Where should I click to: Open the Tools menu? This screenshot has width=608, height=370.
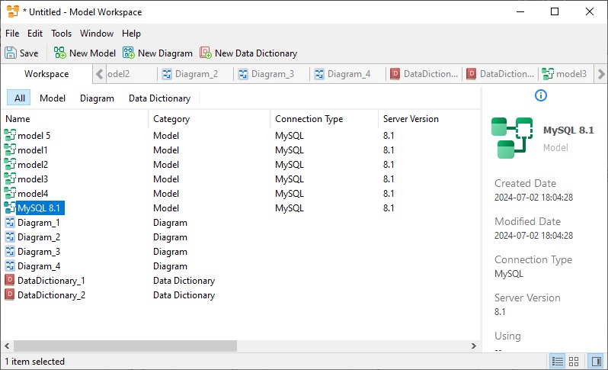coord(61,34)
